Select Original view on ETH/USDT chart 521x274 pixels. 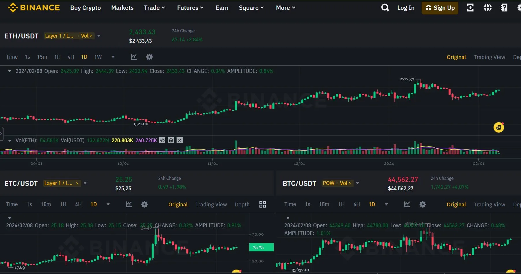(x=456, y=57)
